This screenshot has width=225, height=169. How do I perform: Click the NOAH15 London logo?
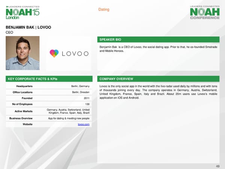click(22, 12)
